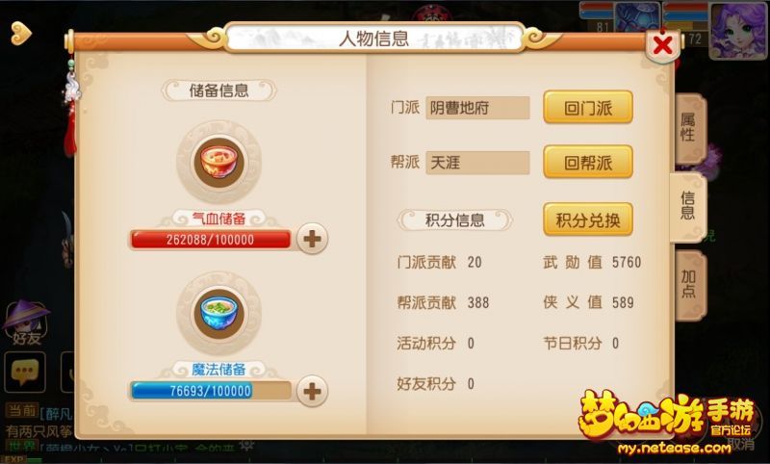Viewport: 770px width, 464px height.
Task: Open the chat speech bubble icon
Action: click(x=25, y=373)
